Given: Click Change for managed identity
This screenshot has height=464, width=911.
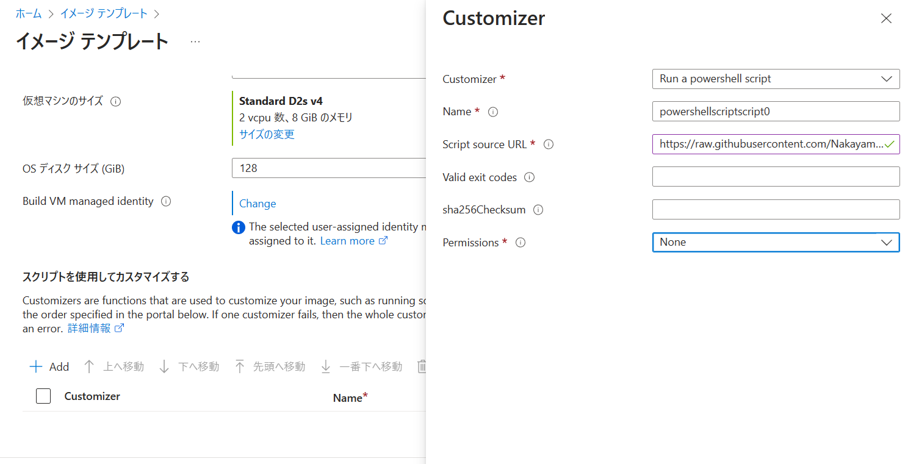Looking at the screenshot, I should click(x=257, y=204).
